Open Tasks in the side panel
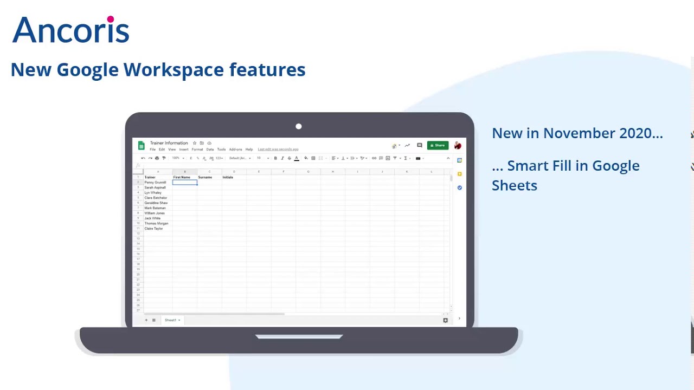694x390 pixels. [459, 187]
